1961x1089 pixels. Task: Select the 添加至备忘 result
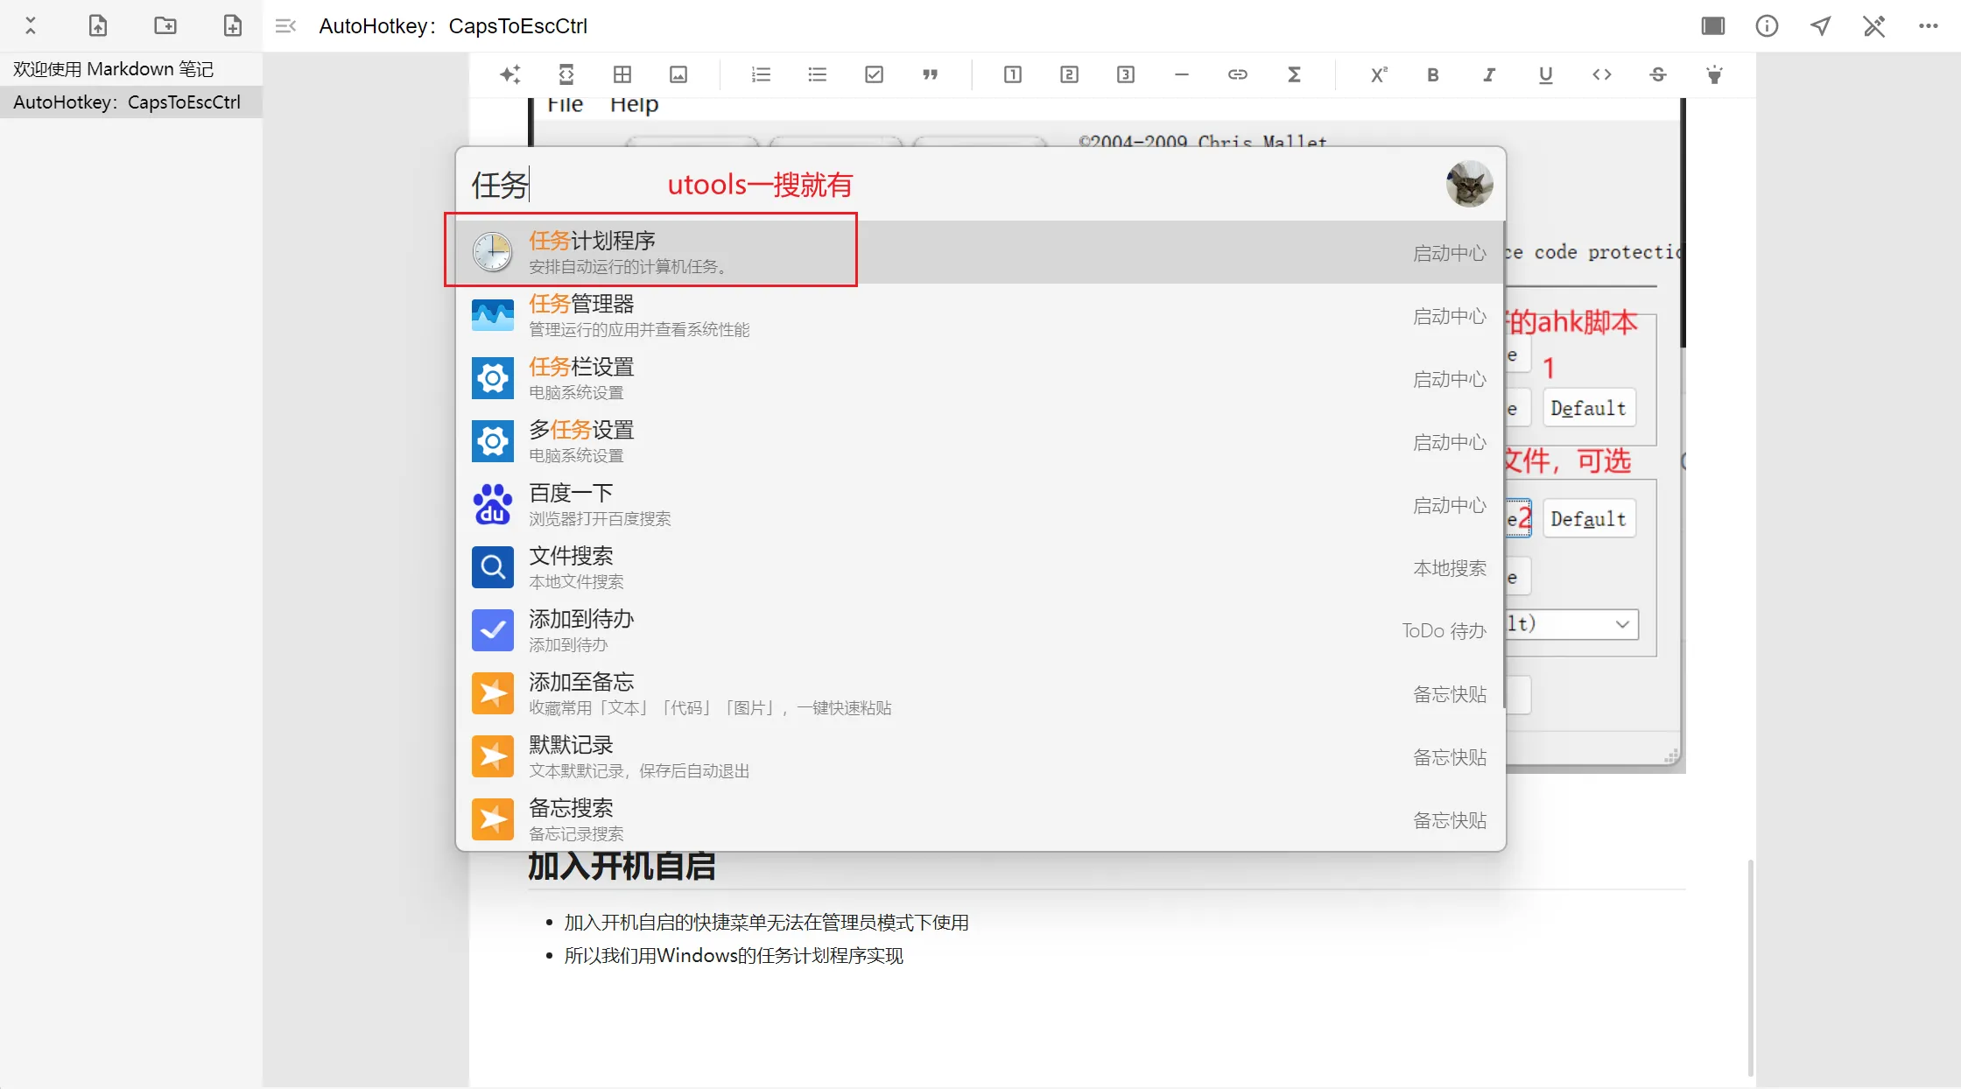pos(981,693)
